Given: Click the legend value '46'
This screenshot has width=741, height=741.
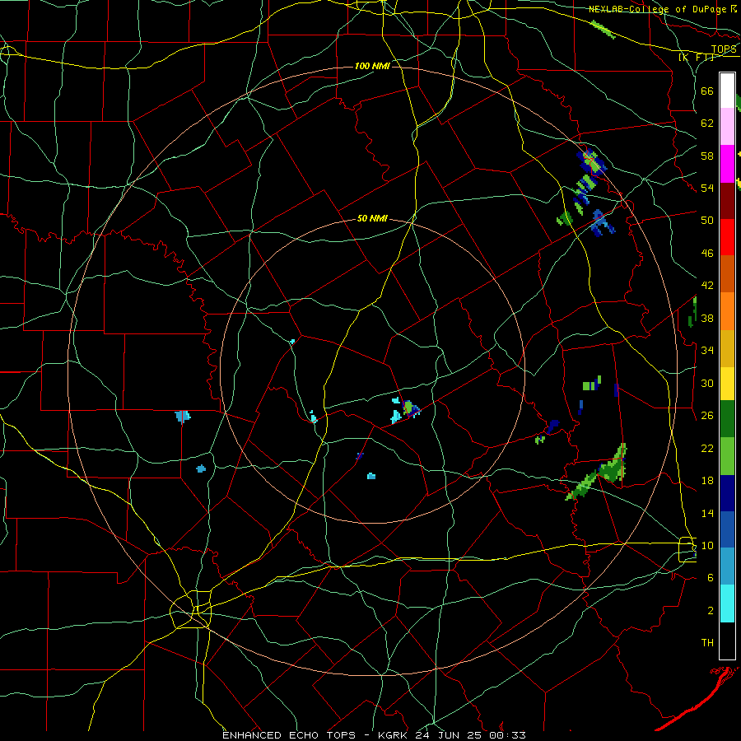Looking at the screenshot, I should [707, 254].
